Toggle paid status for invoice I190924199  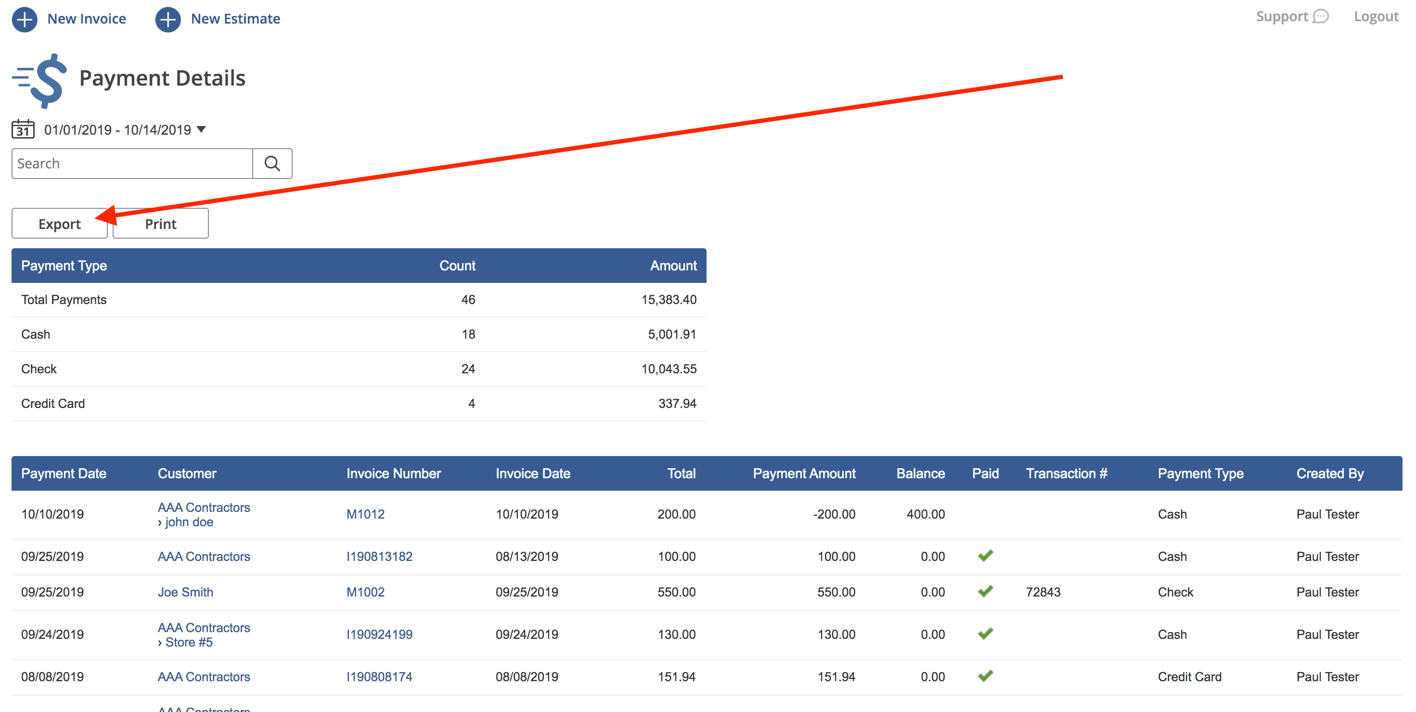click(x=985, y=633)
